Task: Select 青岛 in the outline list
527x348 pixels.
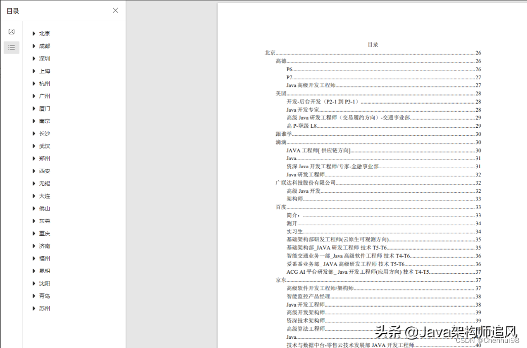Action: pos(45,296)
